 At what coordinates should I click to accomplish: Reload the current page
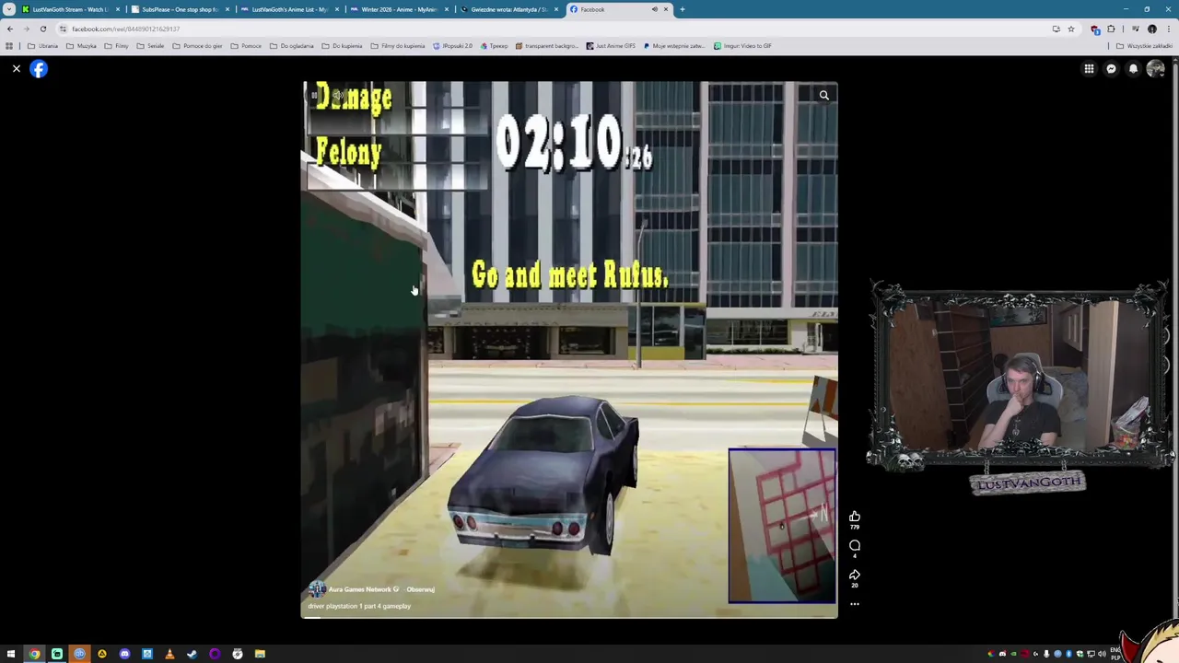pyautogui.click(x=43, y=29)
